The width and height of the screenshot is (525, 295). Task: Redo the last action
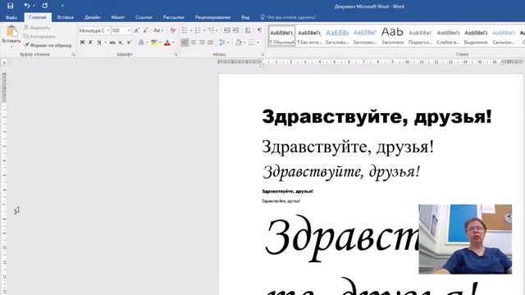(44, 6)
